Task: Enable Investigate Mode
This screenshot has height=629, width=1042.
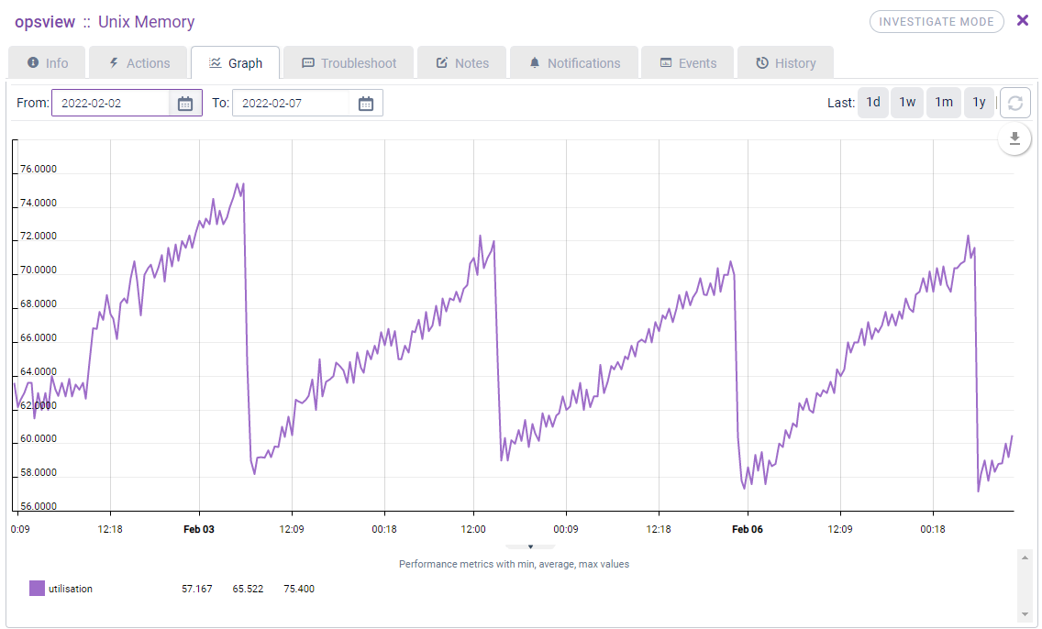Action: 936,22
